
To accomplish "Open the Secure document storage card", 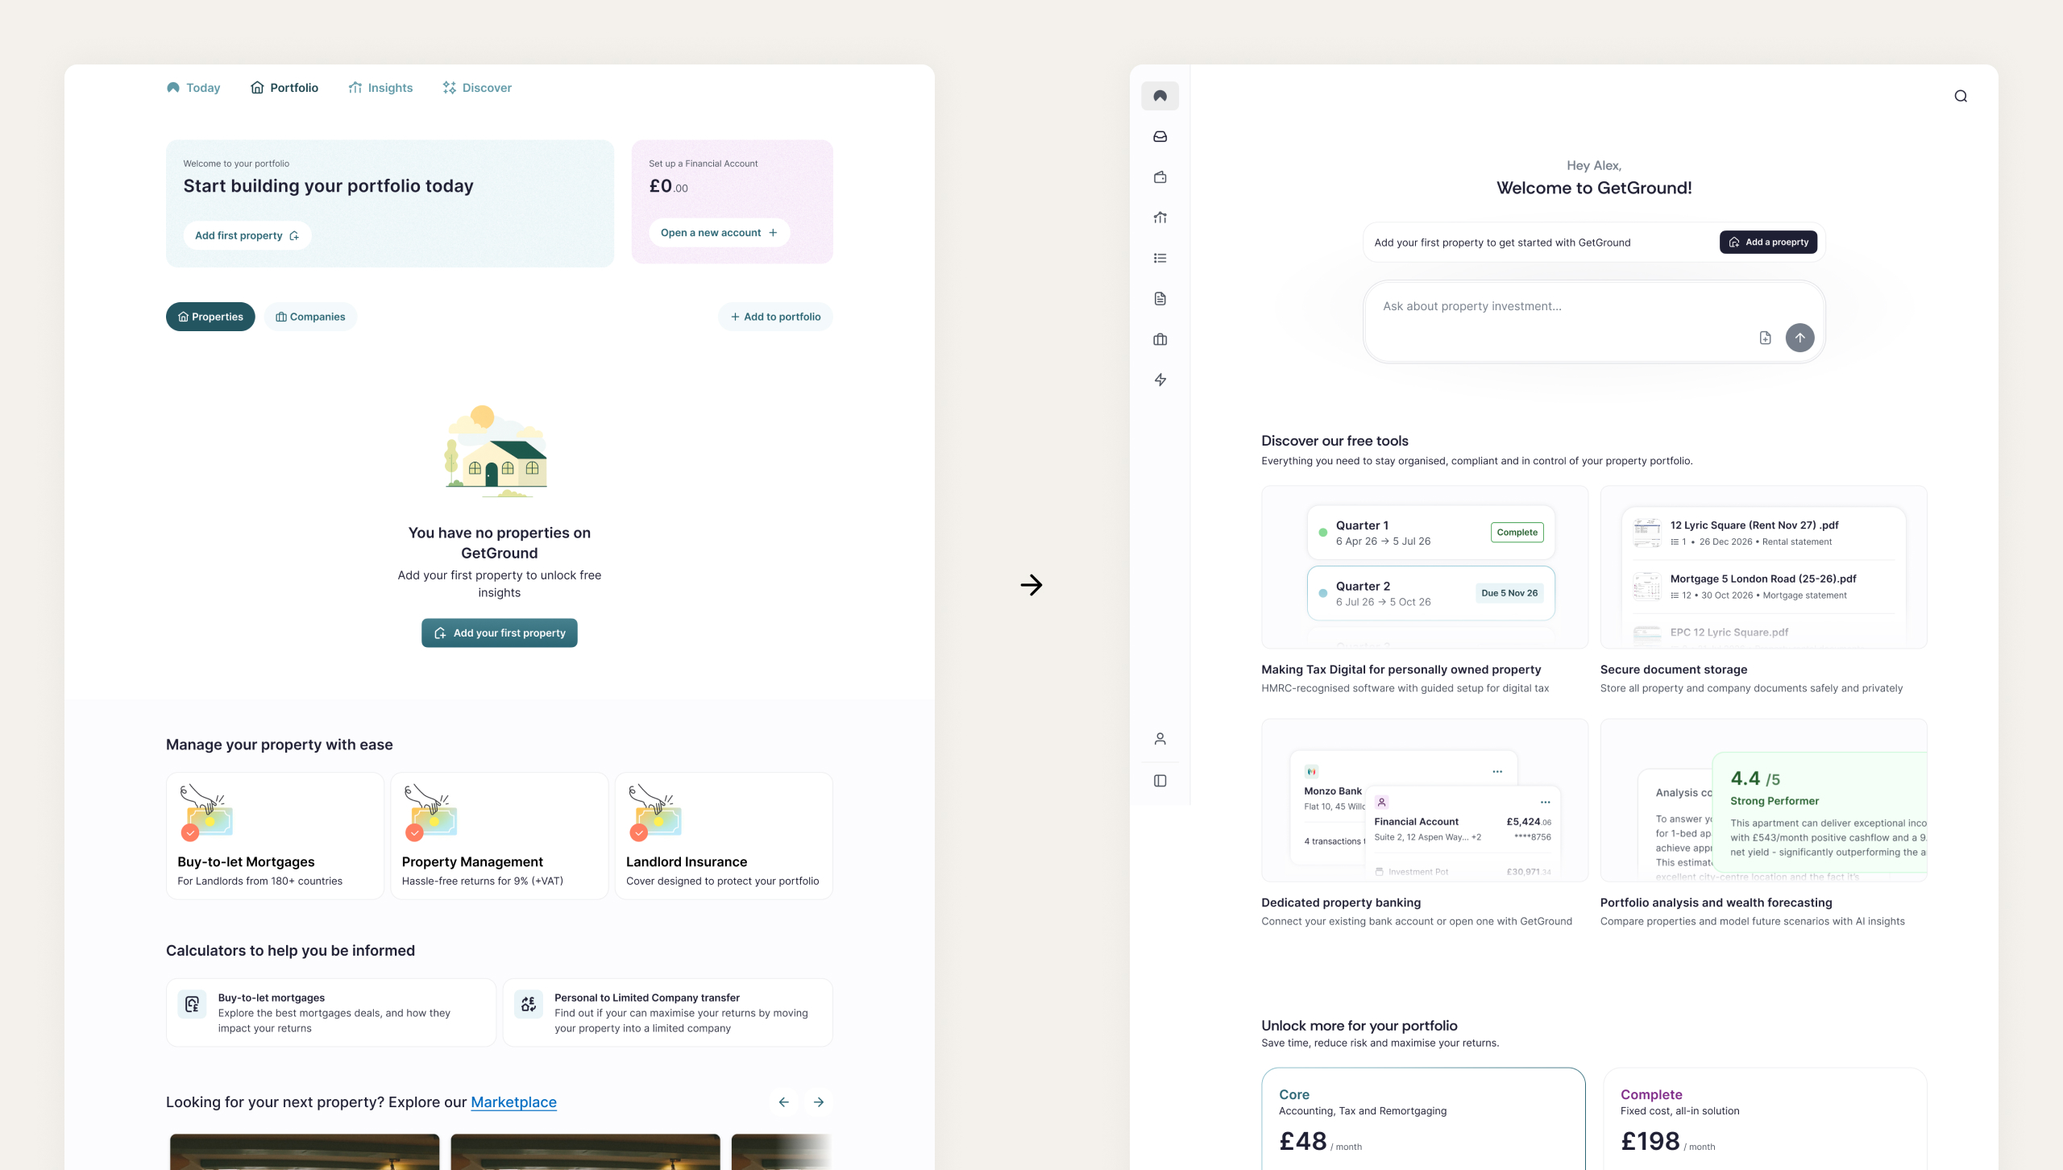I will [1763, 591].
